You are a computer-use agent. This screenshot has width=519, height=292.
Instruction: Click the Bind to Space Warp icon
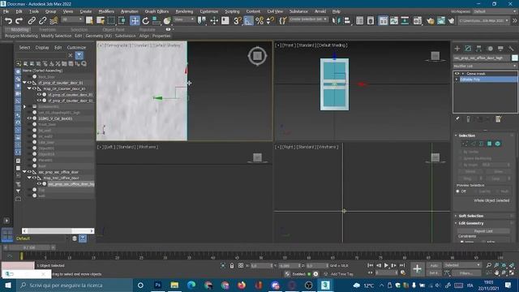tap(54, 21)
